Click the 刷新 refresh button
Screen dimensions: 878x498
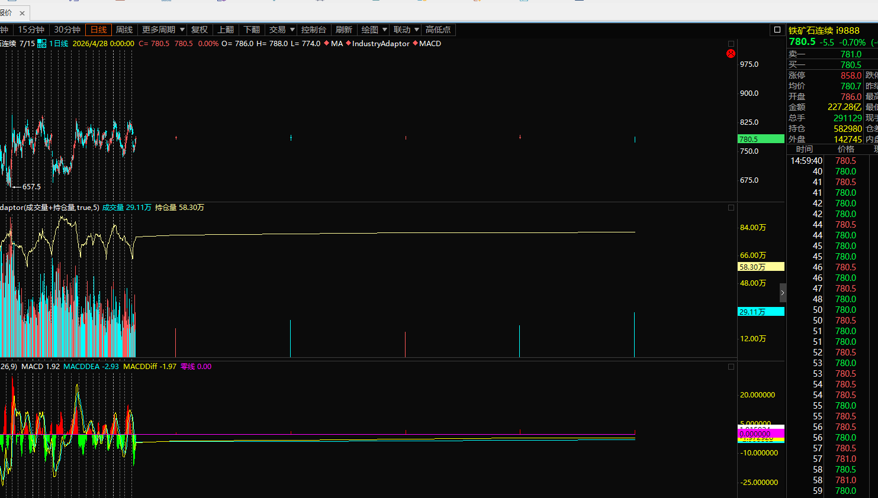343,30
